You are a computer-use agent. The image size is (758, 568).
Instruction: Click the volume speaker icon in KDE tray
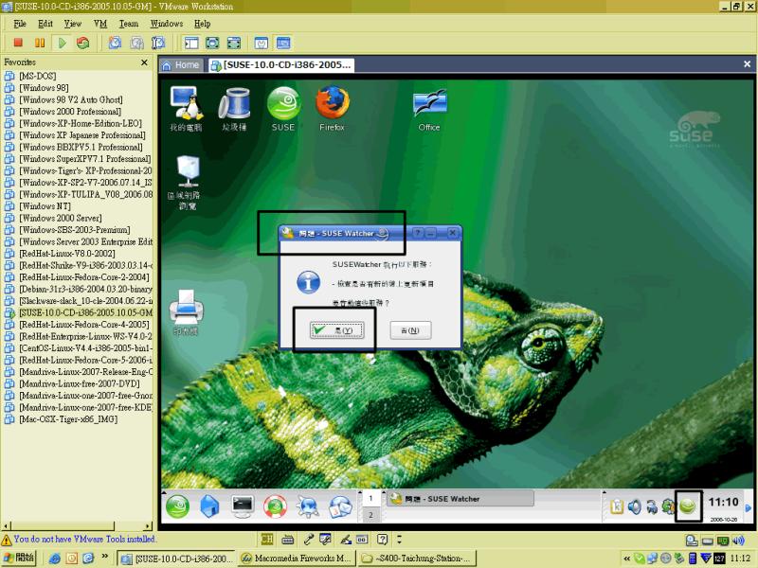[x=634, y=506]
